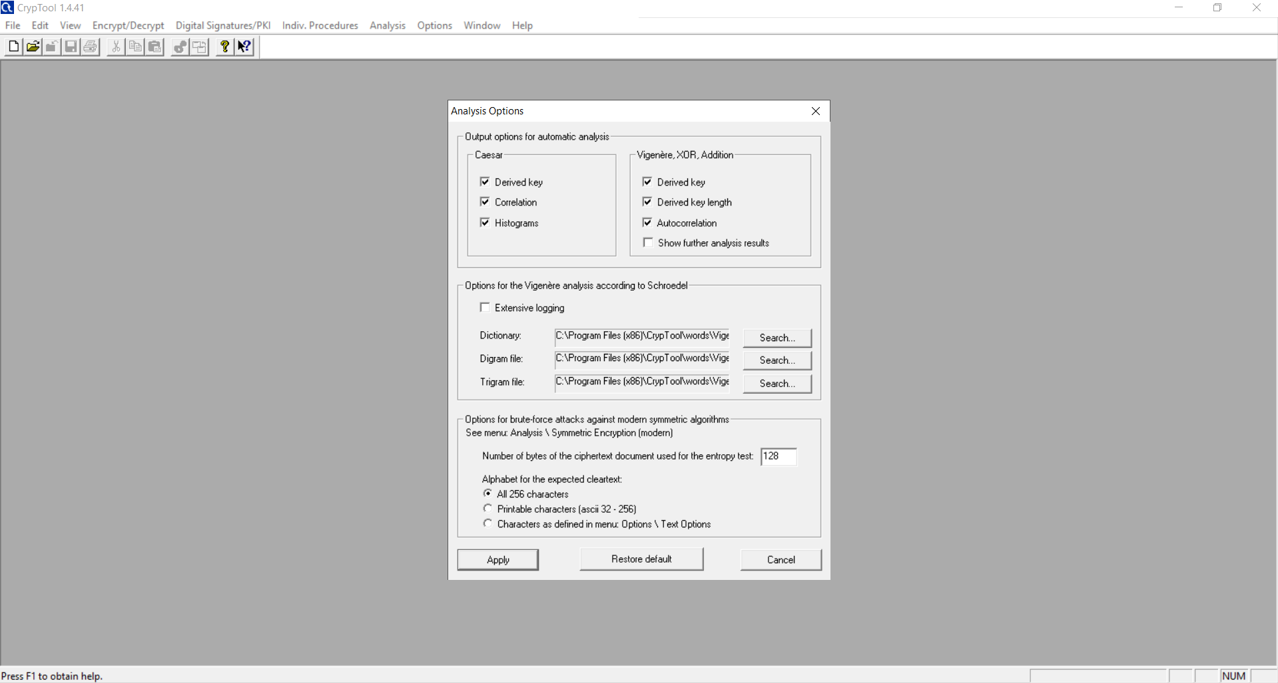Print using the printer toolbar icon
This screenshot has height=683, width=1278.
(x=90, y=47)
